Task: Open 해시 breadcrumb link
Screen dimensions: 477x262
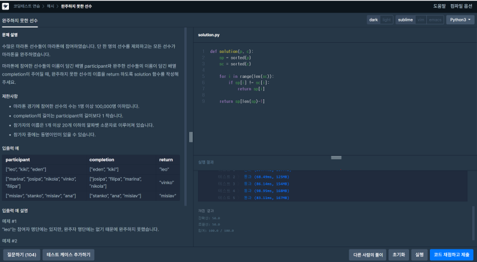Action: tap(50, 6)
